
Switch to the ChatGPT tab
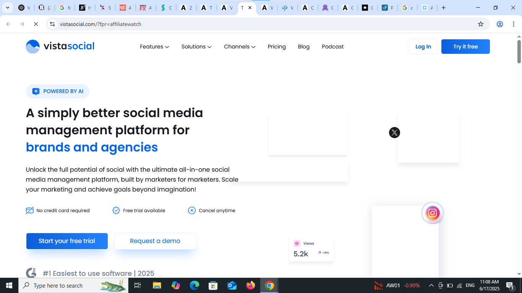point(24,8)
